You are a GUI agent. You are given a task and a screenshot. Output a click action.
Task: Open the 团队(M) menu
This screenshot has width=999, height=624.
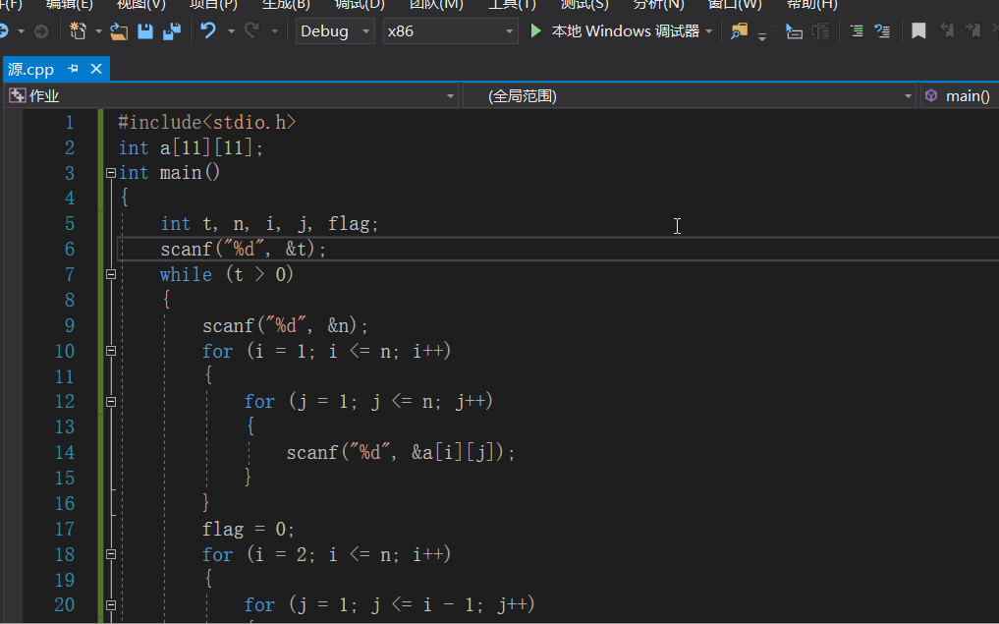(436, 5)
